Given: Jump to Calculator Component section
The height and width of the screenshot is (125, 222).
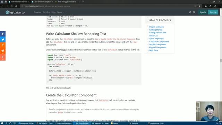Looking at the screenshot, I should point(159,42).
